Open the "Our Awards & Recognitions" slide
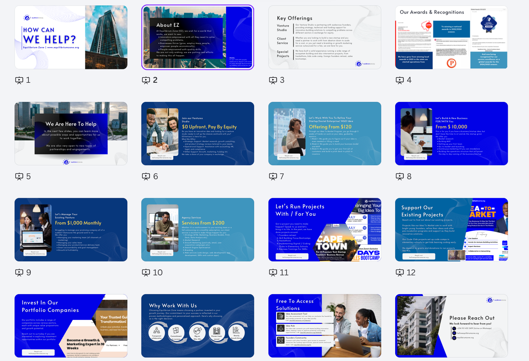Viewport: 529px width, 361px height. click(x=451, y=37)
